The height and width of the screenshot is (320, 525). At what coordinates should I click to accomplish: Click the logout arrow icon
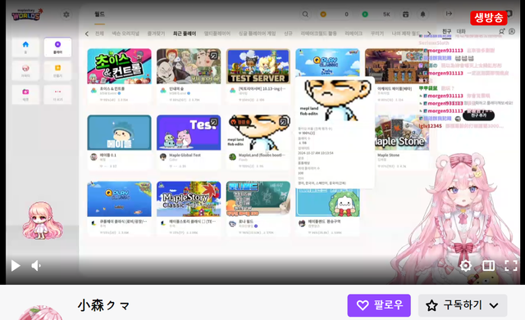[449, 14]
